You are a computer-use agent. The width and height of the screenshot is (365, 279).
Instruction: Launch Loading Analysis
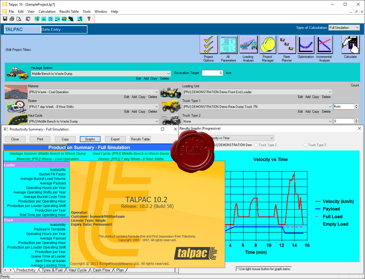click(x=248, y=45)
